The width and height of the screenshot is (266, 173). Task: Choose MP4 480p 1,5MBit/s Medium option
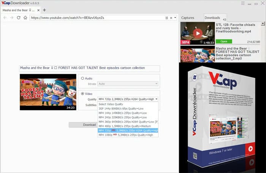click(x=128, y=126)
